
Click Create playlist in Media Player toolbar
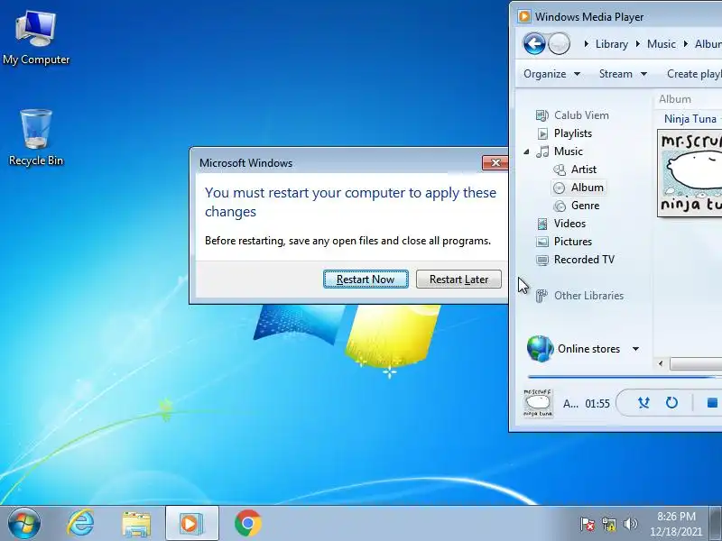(x=694, y=74)
